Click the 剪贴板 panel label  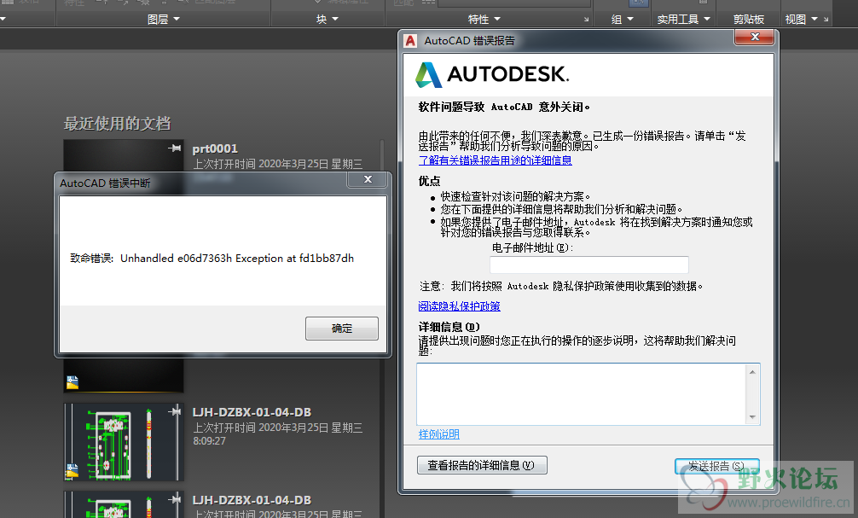pos(749,19)
